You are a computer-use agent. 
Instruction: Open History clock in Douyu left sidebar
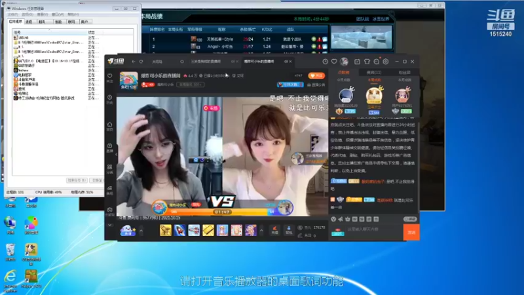tap(109, 100)
